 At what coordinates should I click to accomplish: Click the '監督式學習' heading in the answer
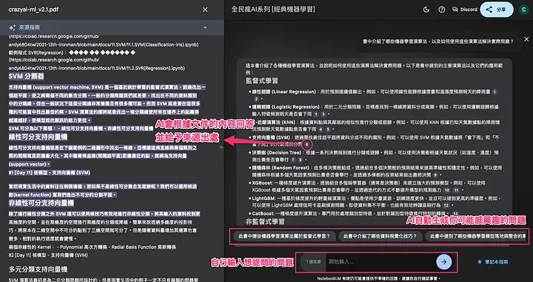point(262,81)
